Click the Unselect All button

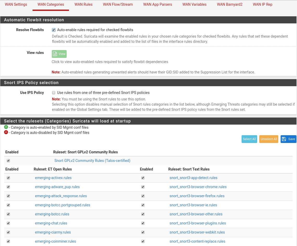pyautogui.click(x=269, y=139)
